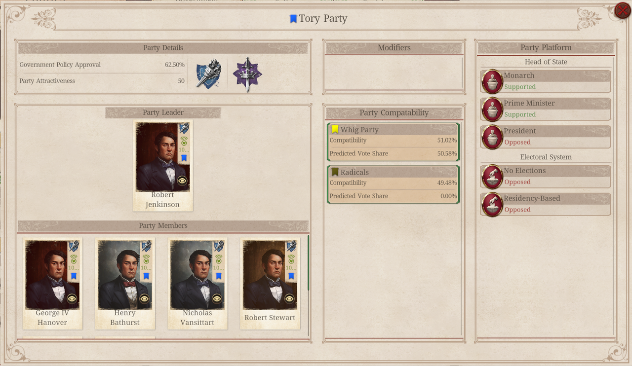
Task: Toggle eye icon on Robert Stewart card
Action: pyautogui.click(x=289, y=299)
